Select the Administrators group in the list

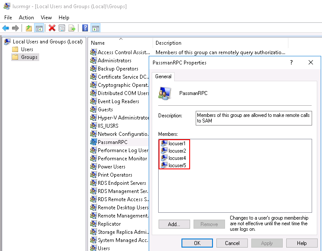pyautogui.click(x=114, y=61)
